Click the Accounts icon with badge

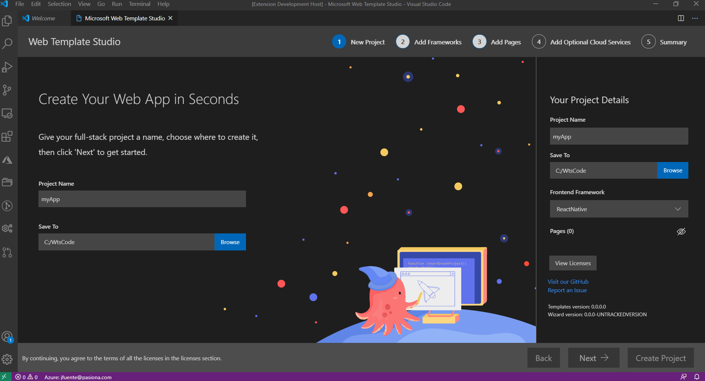(7, 337)
